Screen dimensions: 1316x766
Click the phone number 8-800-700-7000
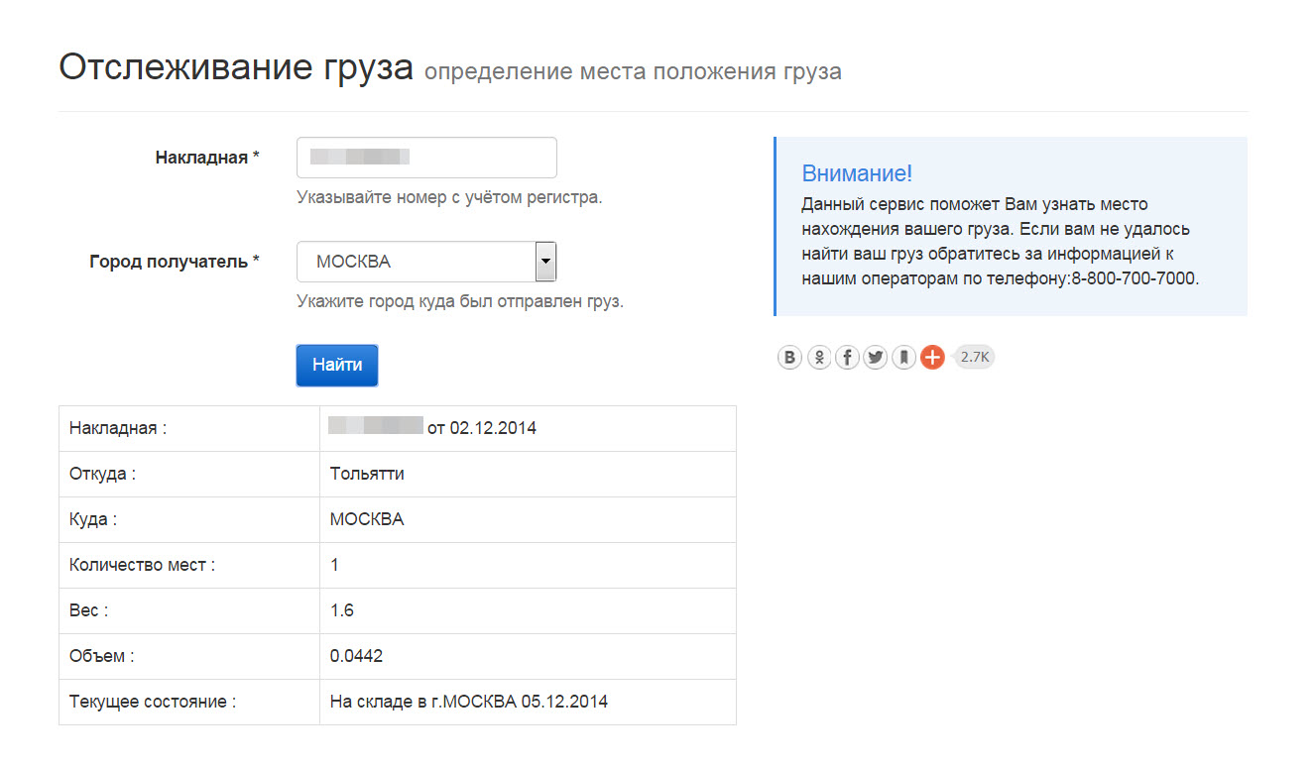(x=1134, y=278)
